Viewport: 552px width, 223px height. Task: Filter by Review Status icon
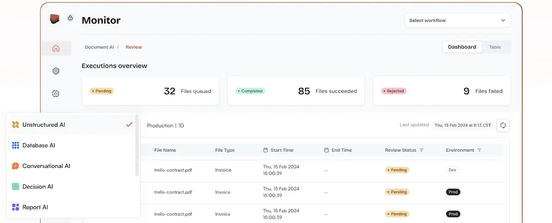421,150
